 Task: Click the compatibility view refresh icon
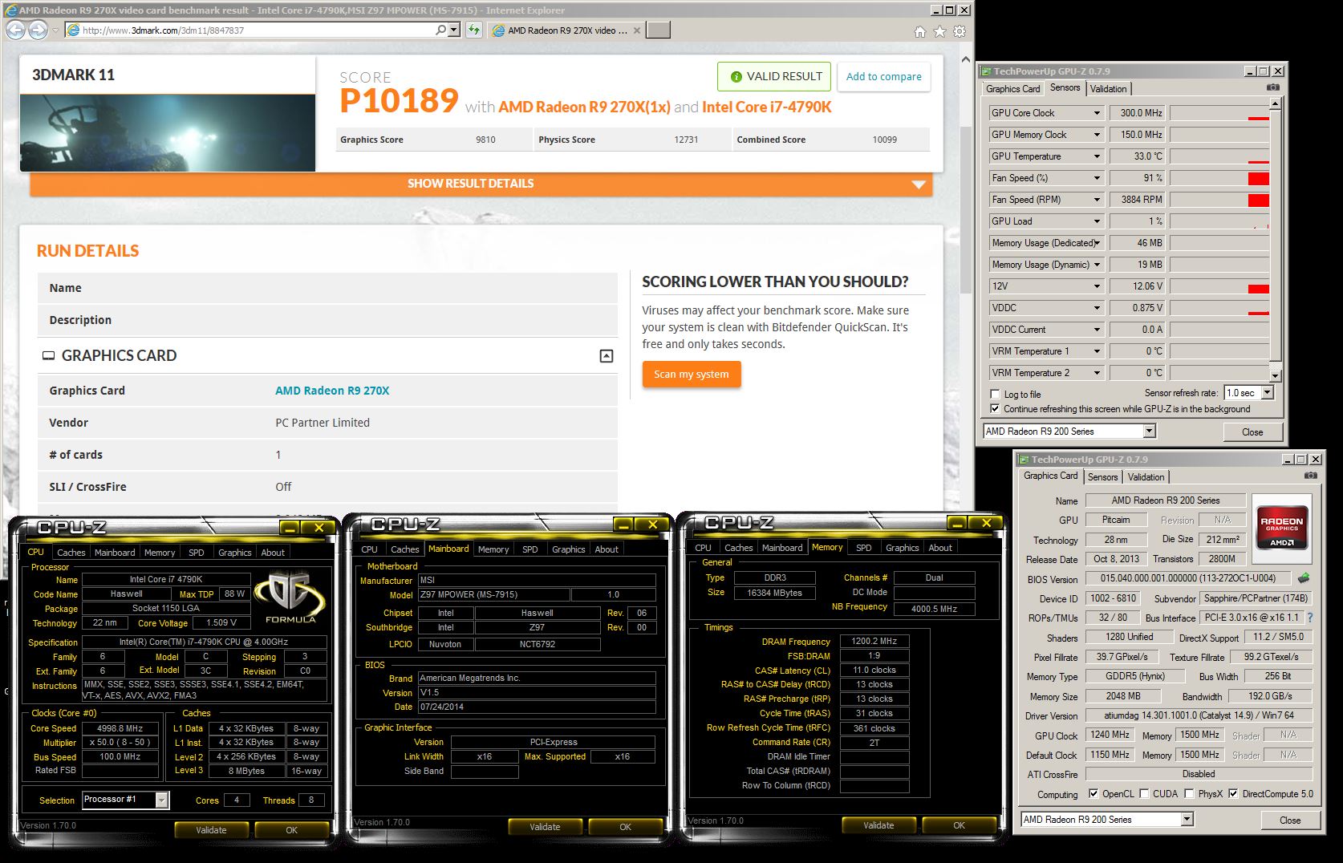(x=474, y=30)
